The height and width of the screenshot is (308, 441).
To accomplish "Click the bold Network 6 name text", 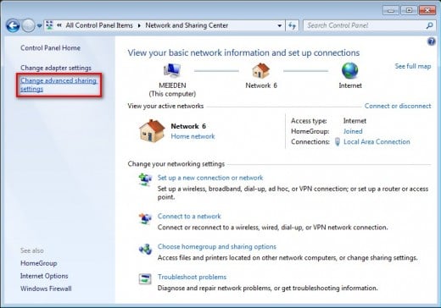I will [188, 126].
